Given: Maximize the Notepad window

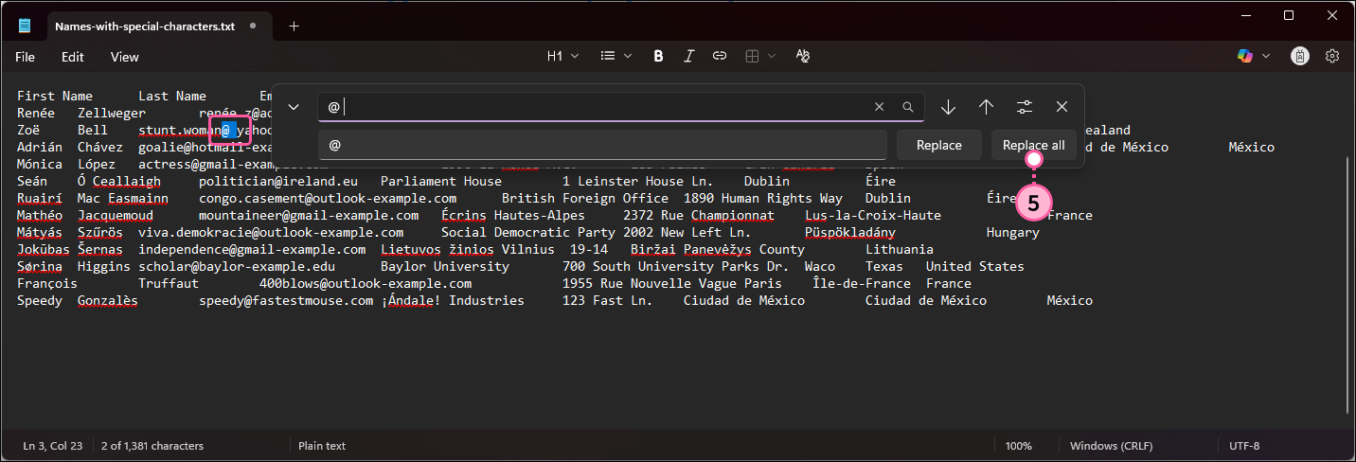Looking at the screenshot, I should (1289, 15).
